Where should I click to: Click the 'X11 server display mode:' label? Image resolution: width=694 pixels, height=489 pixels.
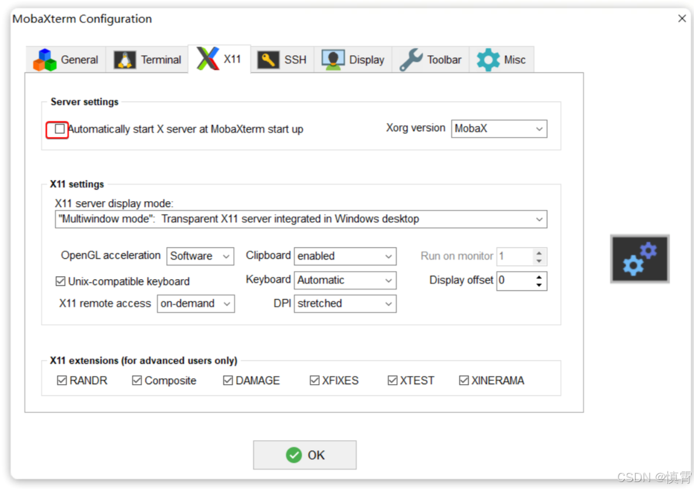(x=114, y=203)
